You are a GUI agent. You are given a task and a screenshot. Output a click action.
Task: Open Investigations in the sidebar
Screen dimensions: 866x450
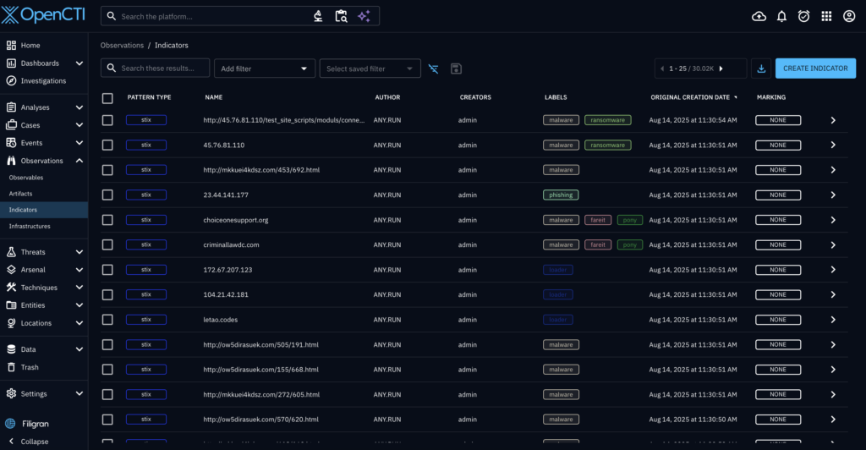coord(43,81)
